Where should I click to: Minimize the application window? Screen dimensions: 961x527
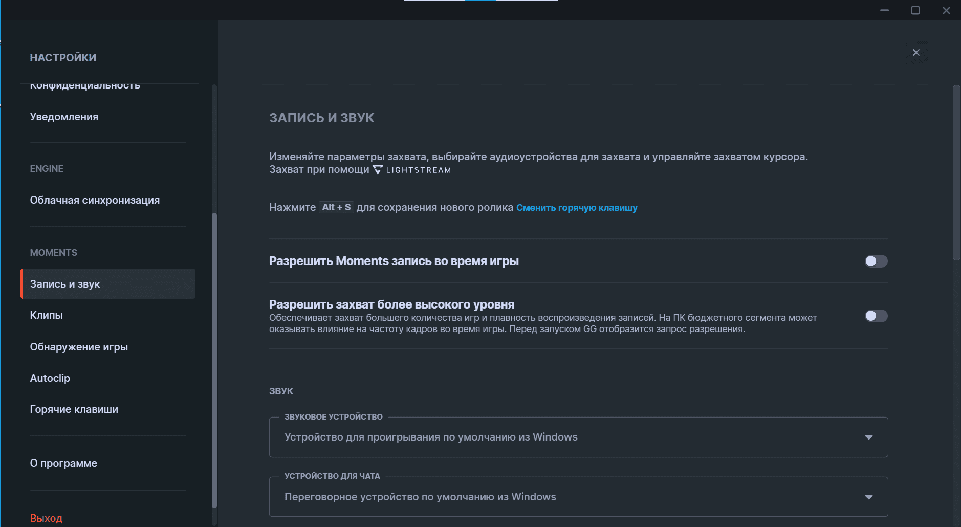coord(884,10)
